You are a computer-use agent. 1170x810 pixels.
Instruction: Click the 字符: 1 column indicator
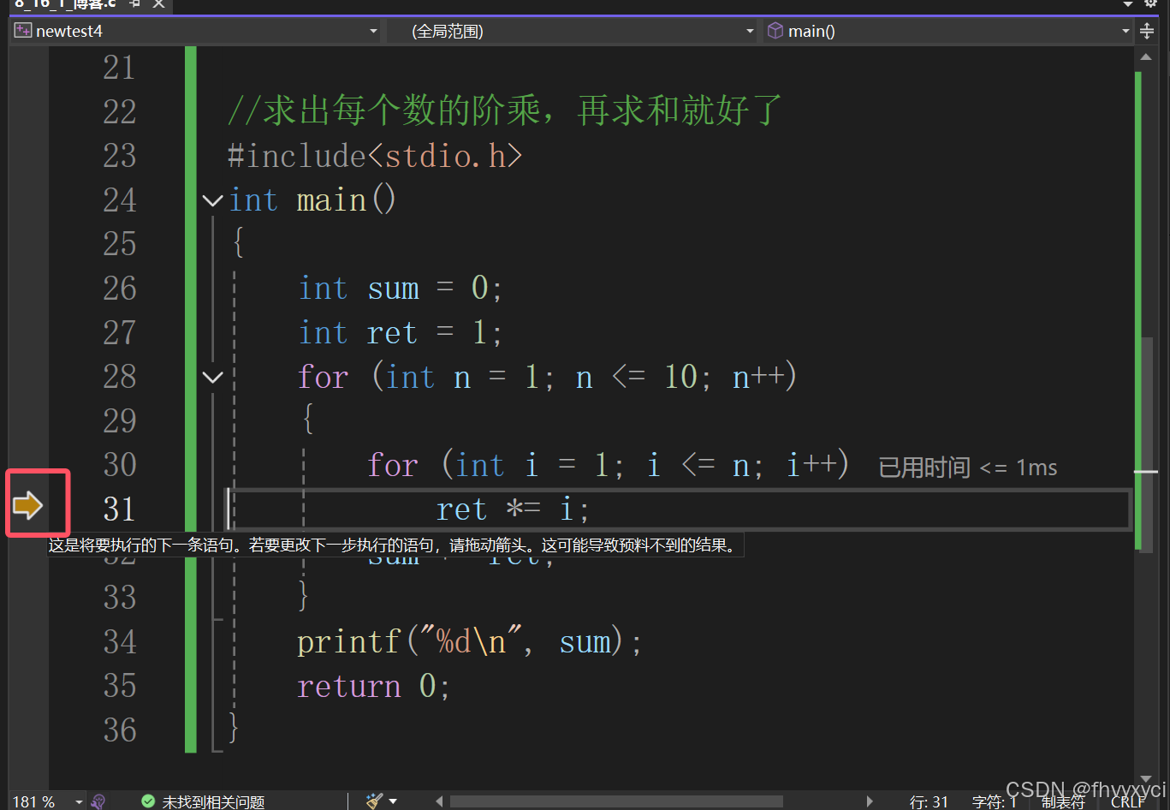[994, 802]
